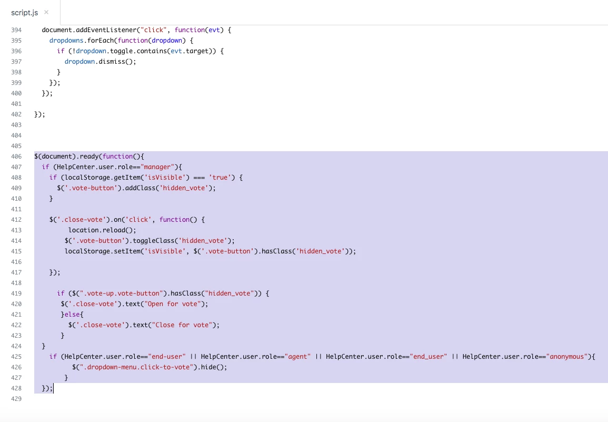Click the hasClass("hidden_vote") if line

pos(163,293)
